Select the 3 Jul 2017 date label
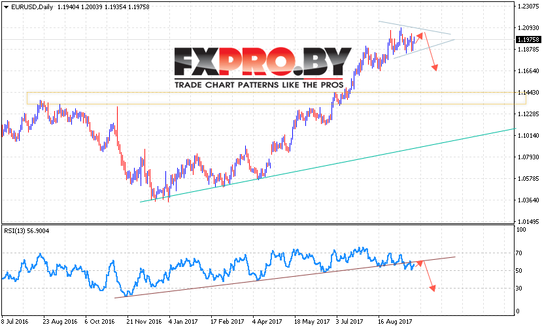The height and width of the screenshot is (329, 542). [x=350, y=321]
